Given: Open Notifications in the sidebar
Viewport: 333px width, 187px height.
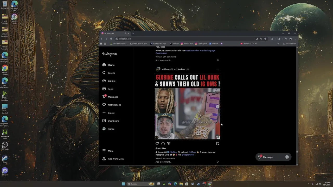Looking at the screenshot, I should (x=111, y=105).
